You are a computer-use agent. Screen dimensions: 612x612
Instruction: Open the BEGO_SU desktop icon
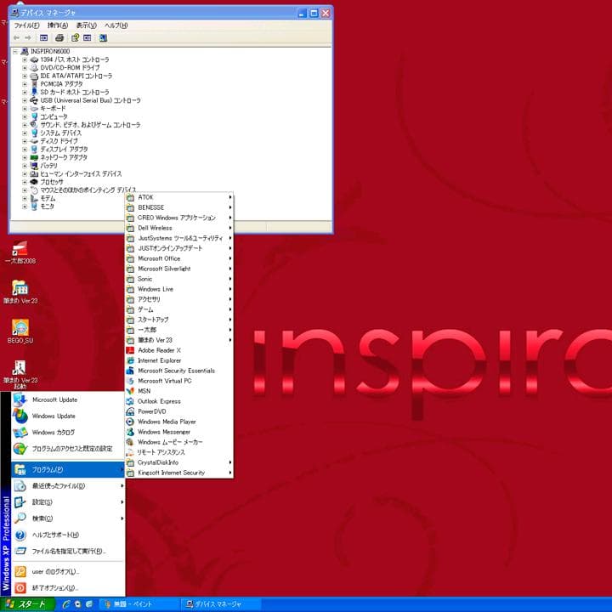point(20,330)
